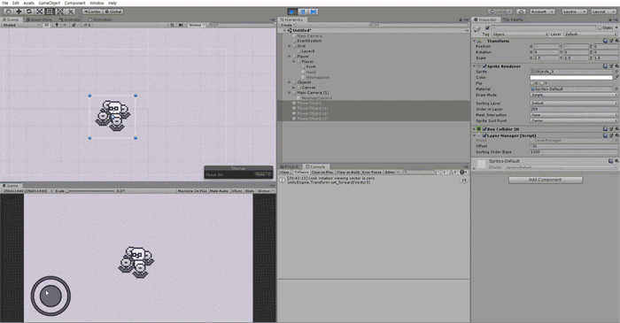The width and height of the screenshot is (620, 323).
Task: Open Sprite Renderer preset icon
Action: coord(611,66)
